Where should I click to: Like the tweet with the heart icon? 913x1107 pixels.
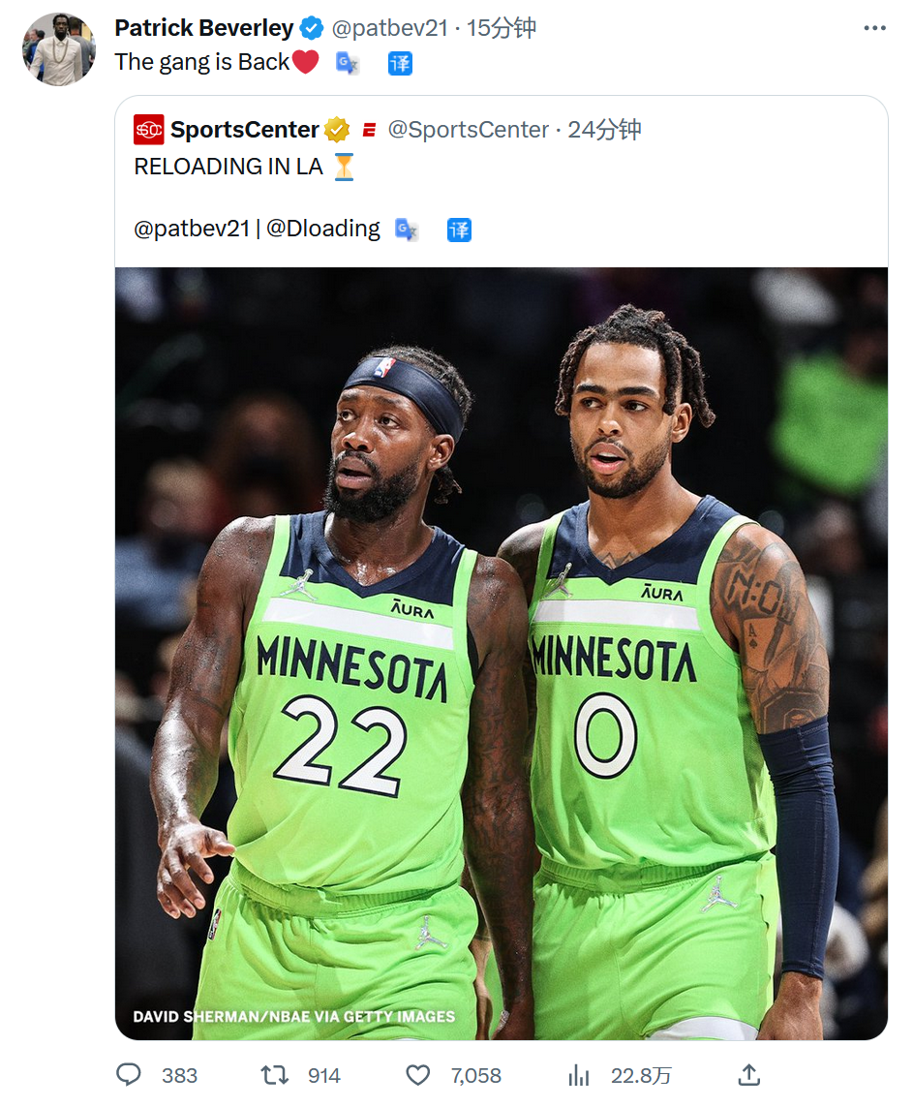click(417, 1075)
